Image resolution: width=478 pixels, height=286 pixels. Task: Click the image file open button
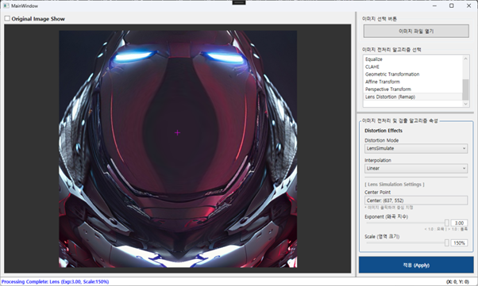[x=416, y=31]
